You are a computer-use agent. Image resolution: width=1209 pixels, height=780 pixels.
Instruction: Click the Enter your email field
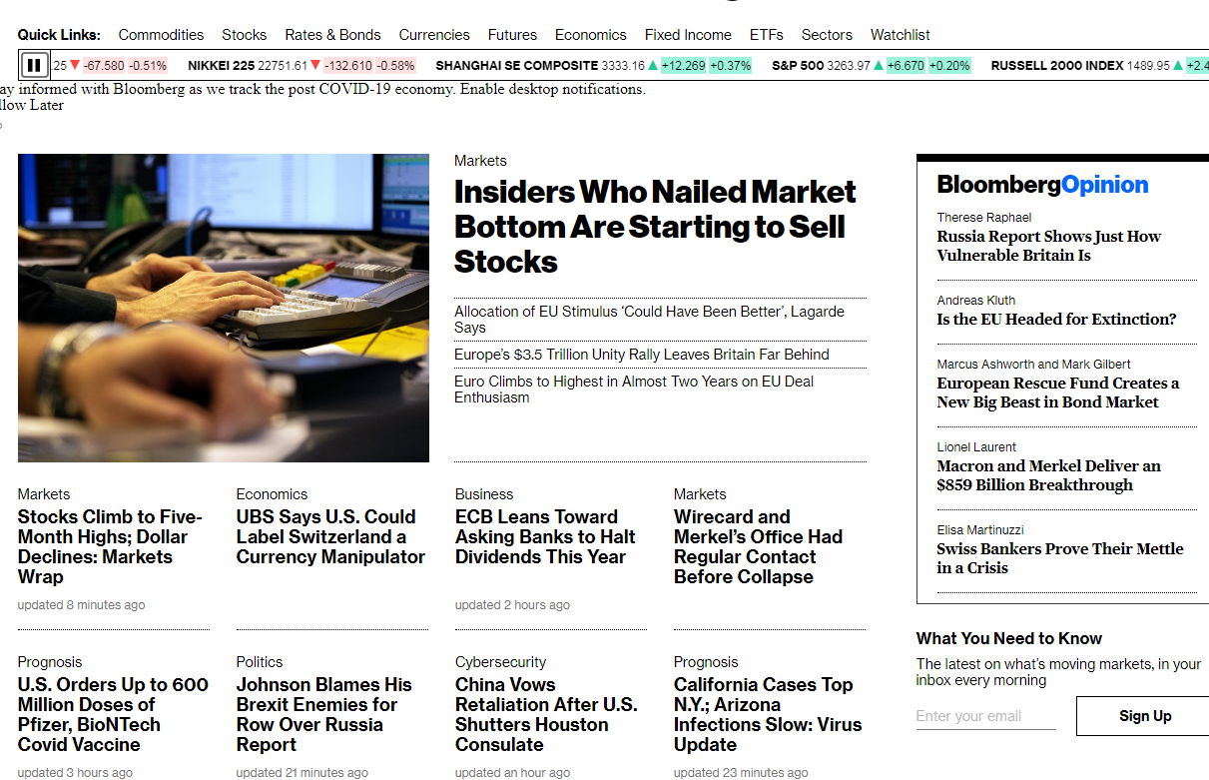pos(985,716)
